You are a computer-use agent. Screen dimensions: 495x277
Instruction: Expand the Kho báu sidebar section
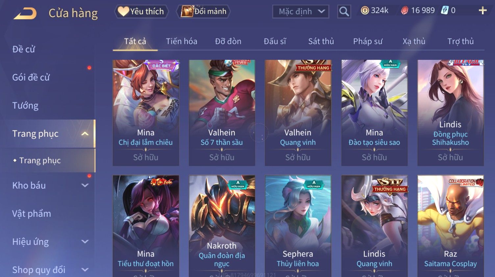[85, 185]
